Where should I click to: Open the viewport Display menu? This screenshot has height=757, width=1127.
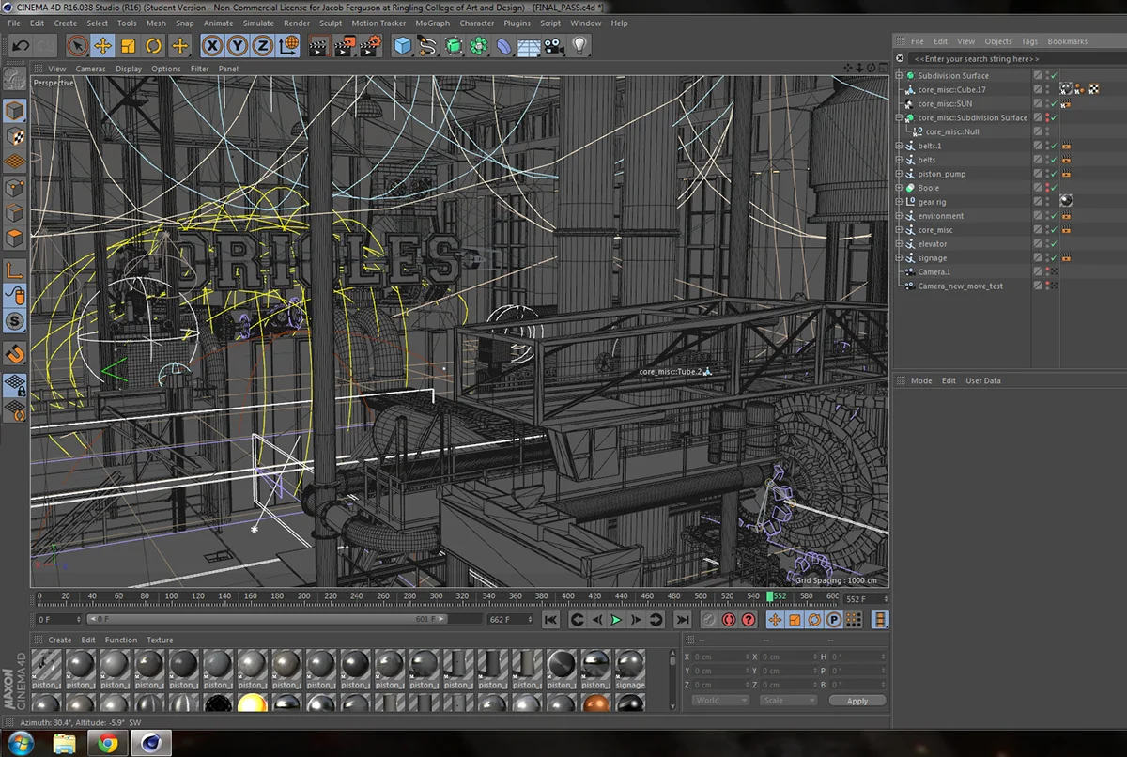click(129, 69)
